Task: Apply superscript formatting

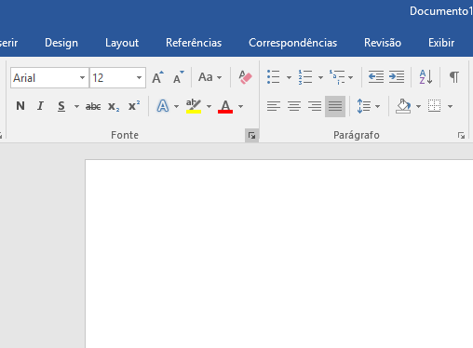Action: click(134, 106)
